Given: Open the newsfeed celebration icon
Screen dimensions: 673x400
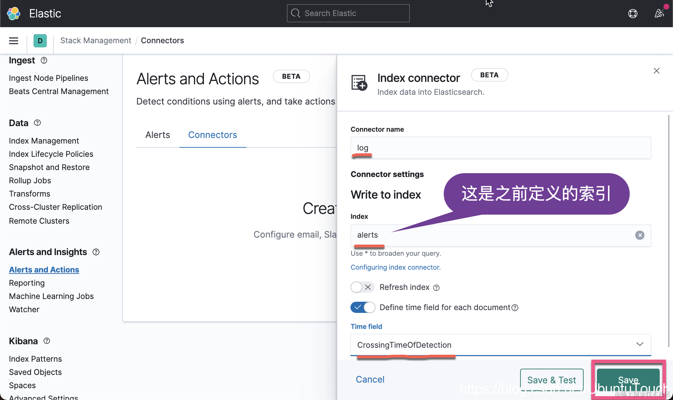Looking at the screenshot, I should (659, 14).
